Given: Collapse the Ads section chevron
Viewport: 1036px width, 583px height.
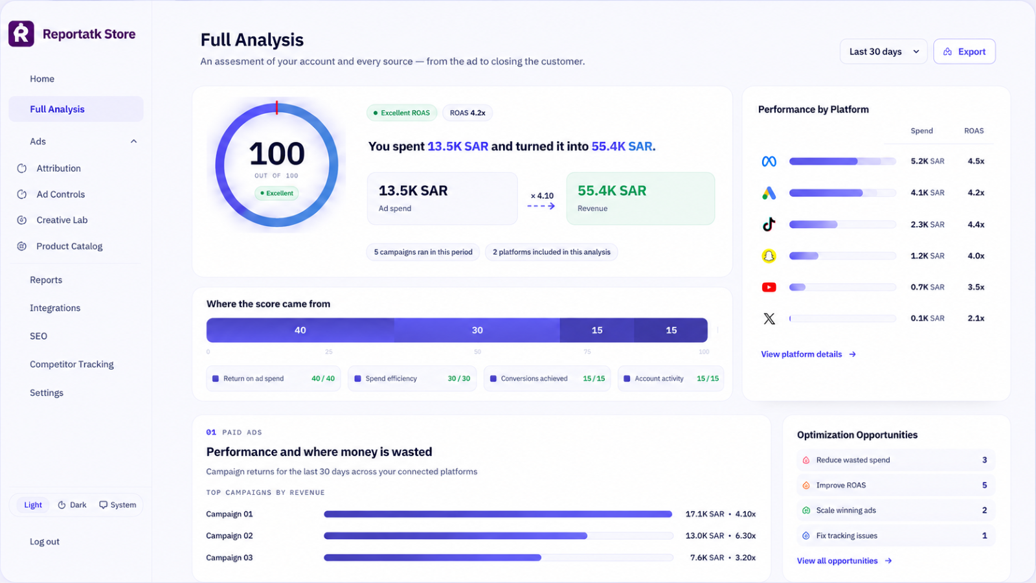Looking at the screenshot, I should click(x=134, y=141).
